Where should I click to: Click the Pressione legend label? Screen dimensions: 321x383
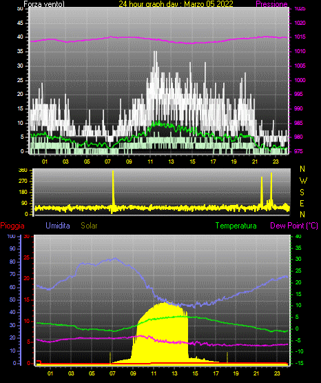pos(271,4)
